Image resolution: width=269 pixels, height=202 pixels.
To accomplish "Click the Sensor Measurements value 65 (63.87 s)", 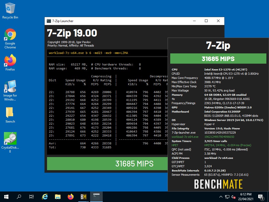I will [x=226, y=175].
